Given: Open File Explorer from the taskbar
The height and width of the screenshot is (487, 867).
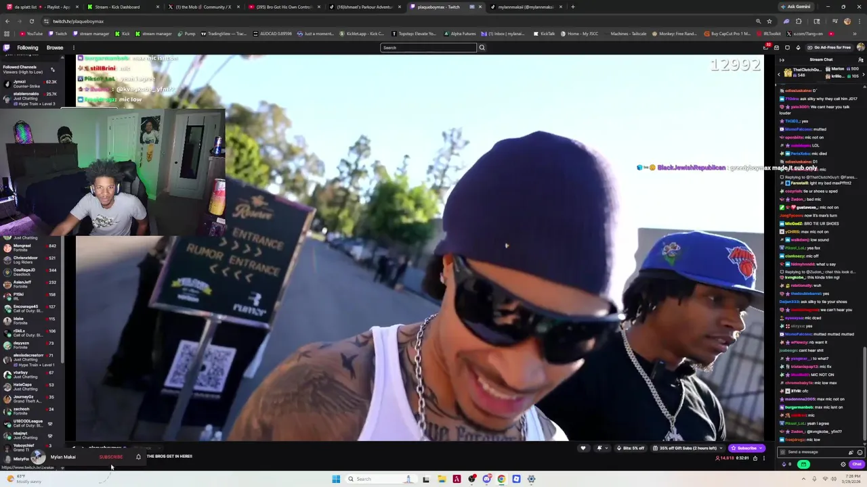Looking at the screenshot, I should point(441,479).
